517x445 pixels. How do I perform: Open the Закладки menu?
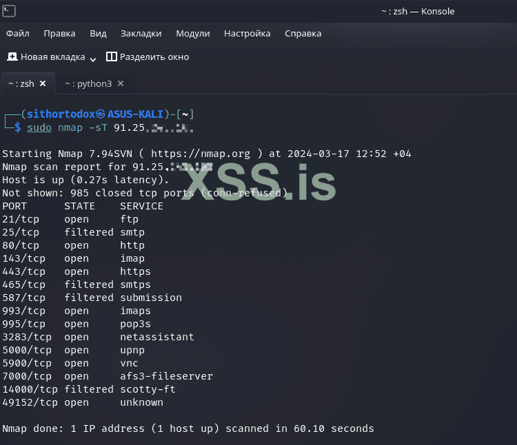click(141, 34)
